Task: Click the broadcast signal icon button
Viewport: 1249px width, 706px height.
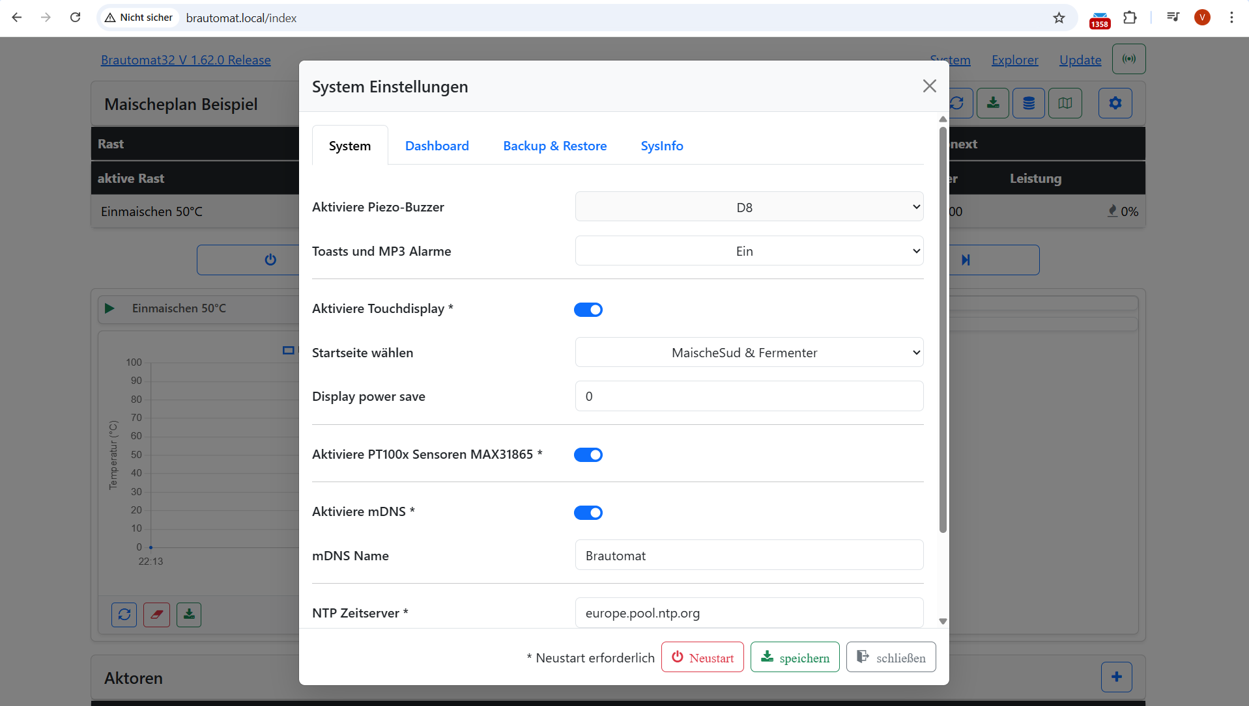Action: coord(1128,59)
